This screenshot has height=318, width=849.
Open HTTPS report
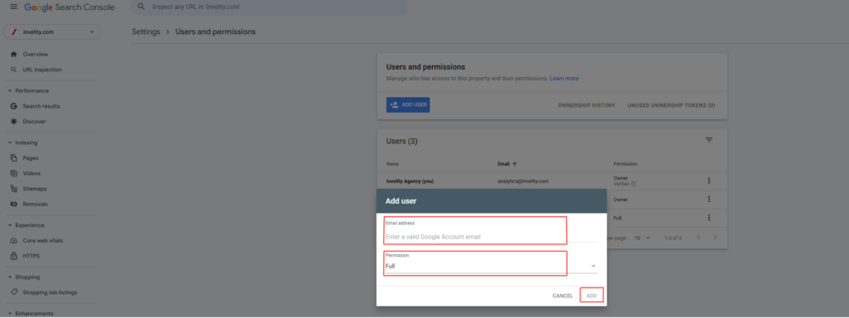31,256
